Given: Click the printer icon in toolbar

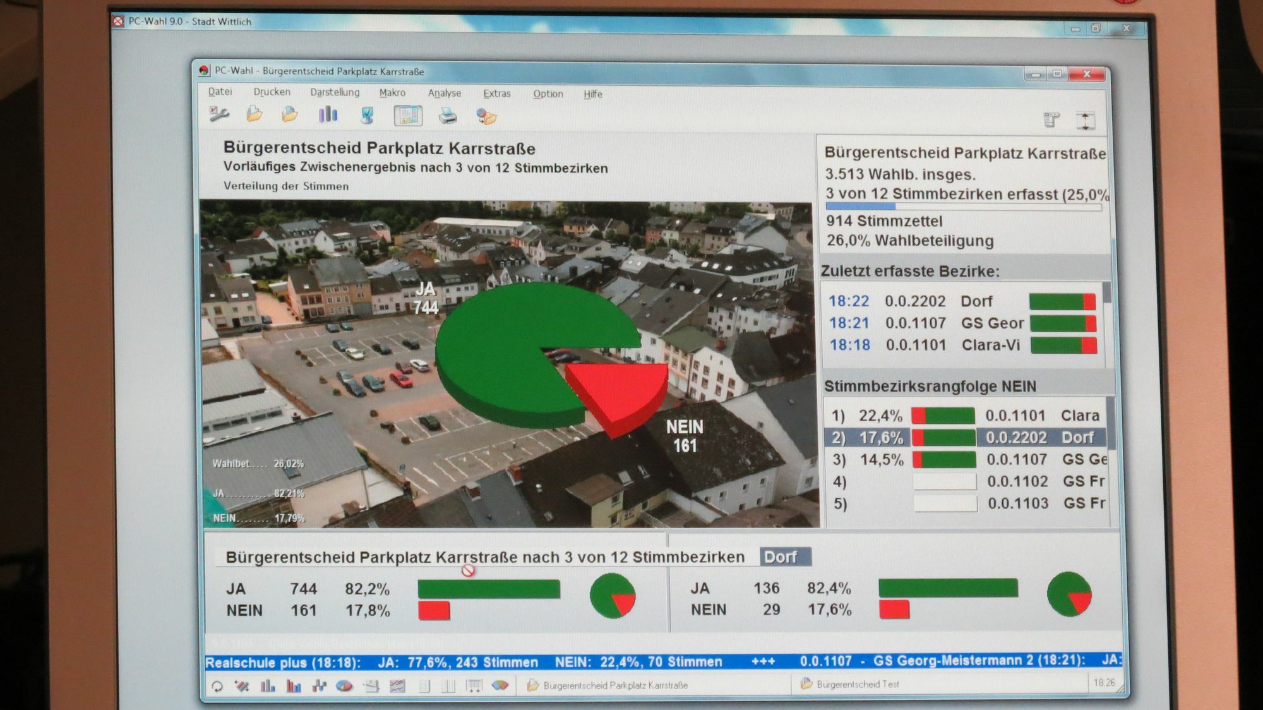Looking at the screenshot, I should pos(448,116).
